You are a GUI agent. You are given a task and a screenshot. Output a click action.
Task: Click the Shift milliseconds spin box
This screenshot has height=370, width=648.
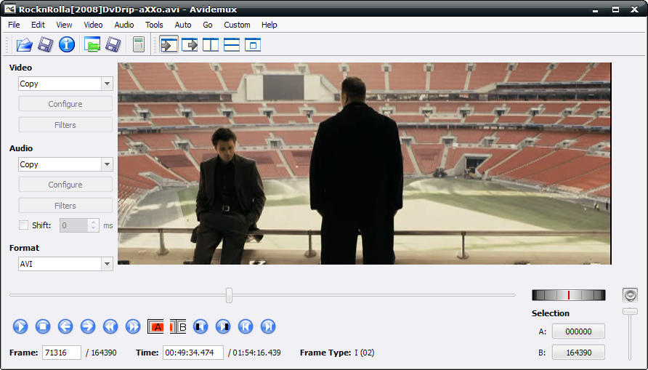click(x=79, y=225)
